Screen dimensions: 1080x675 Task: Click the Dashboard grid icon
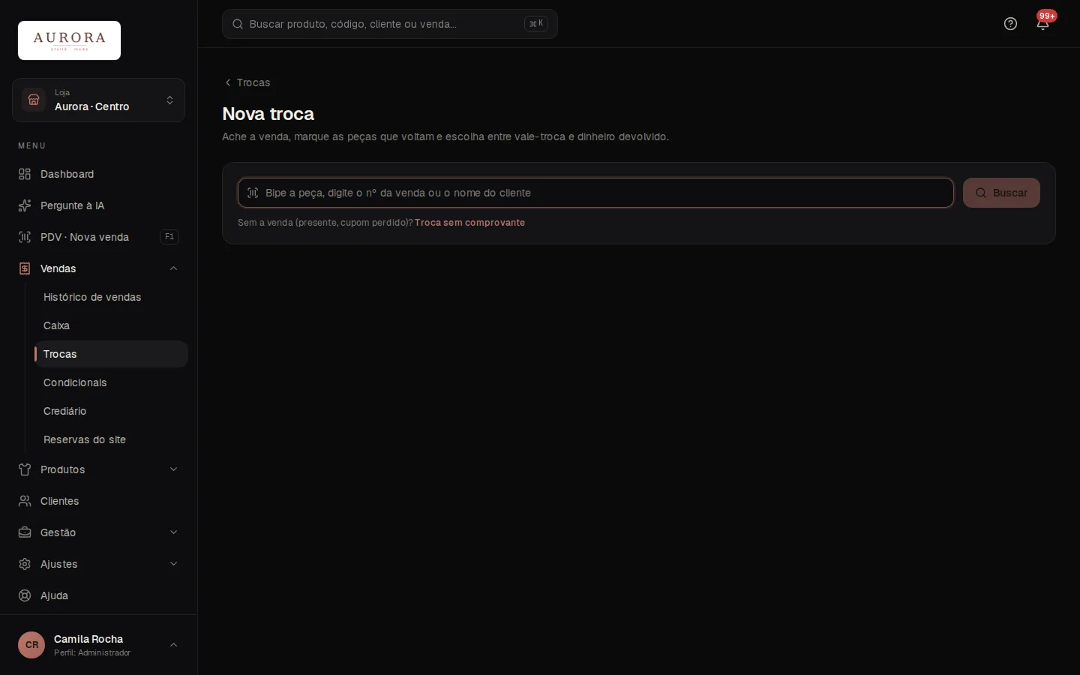[x=25, y=174]
